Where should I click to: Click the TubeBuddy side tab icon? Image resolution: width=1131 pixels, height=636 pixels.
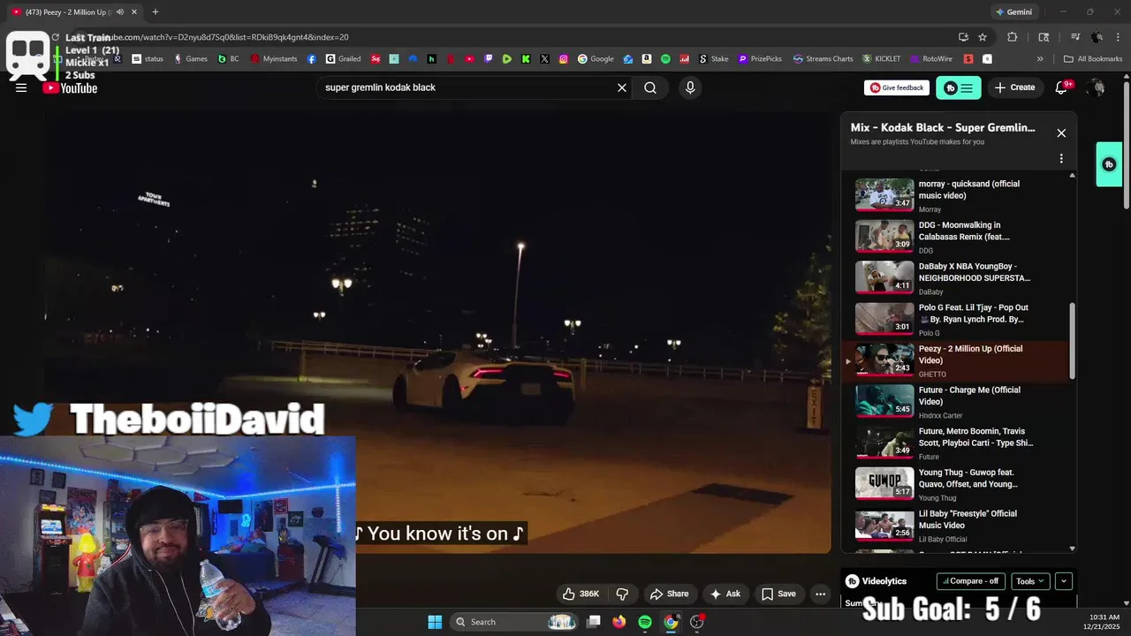[x=1109, y=164]
